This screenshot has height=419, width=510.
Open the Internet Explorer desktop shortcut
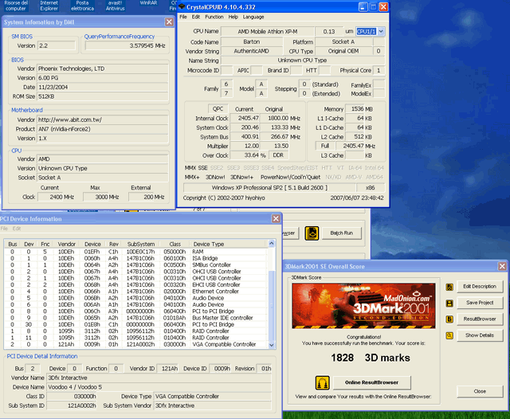(49, 6)
